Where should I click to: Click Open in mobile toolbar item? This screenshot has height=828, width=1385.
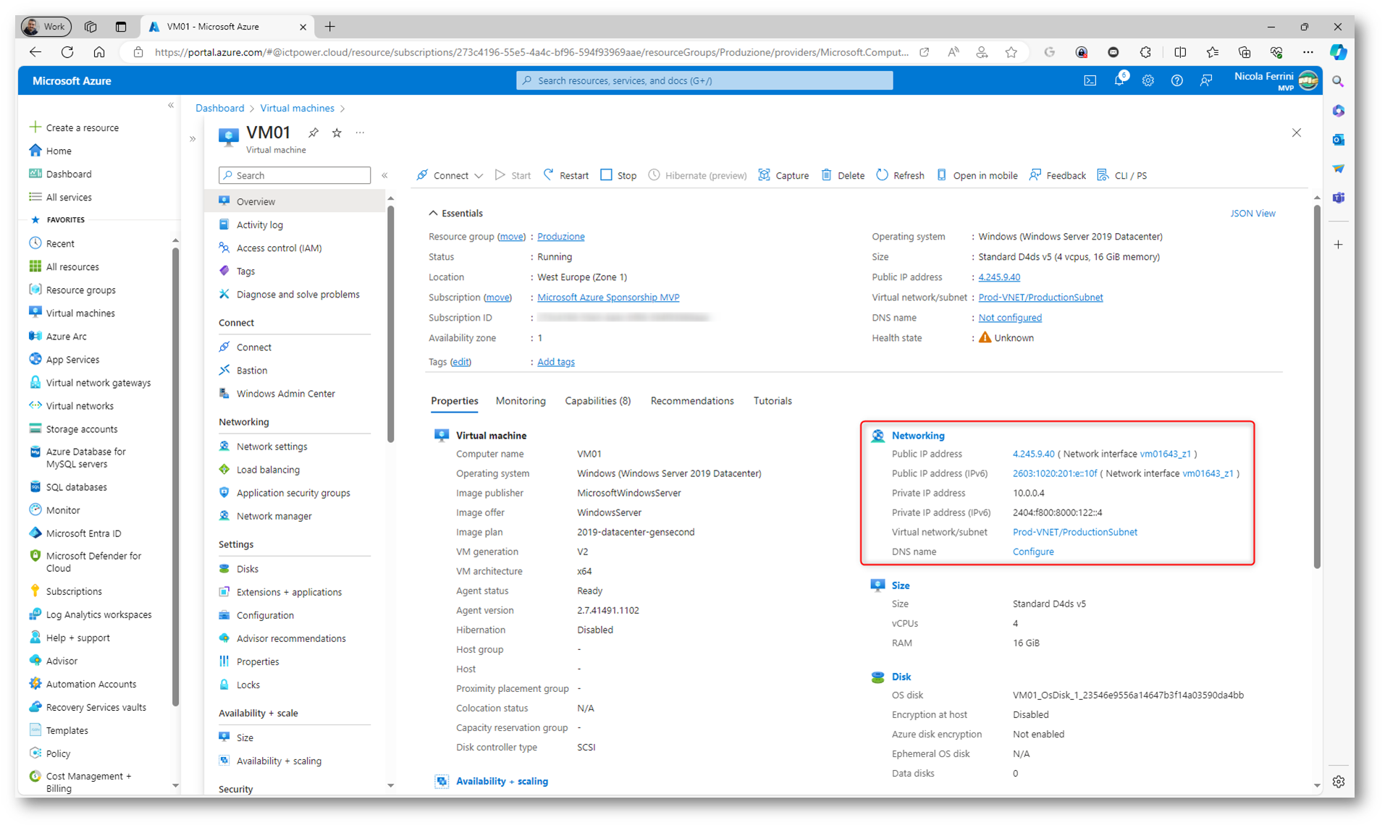click(x=977, y=175)
